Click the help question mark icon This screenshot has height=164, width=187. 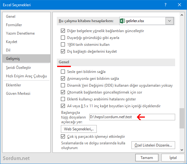165,5
